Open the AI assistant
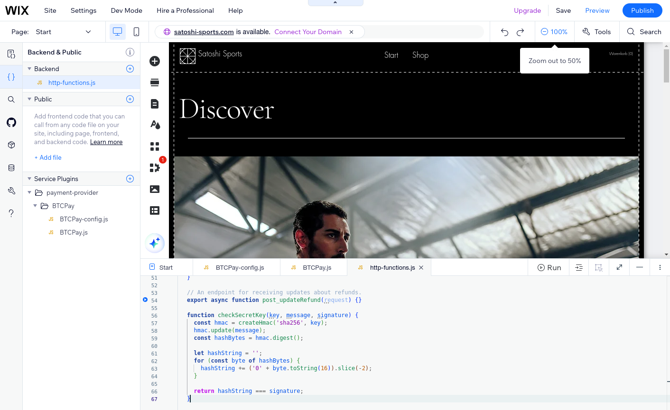The height and width of the screenshot is (410, 670). point(154,243)
